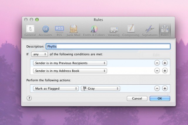Open the General preferences icon
Viewport: 188px width, 125px height.
pos(30,31)
